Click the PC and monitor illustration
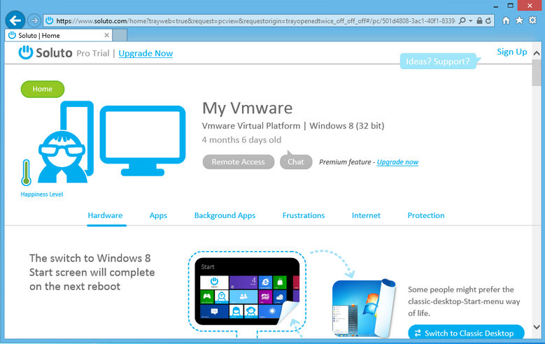 click(111, 142)
